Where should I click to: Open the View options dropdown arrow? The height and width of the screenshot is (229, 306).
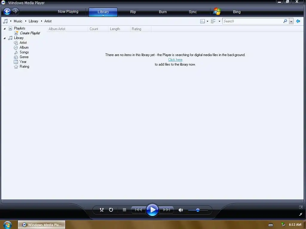(x=219, y=21)
